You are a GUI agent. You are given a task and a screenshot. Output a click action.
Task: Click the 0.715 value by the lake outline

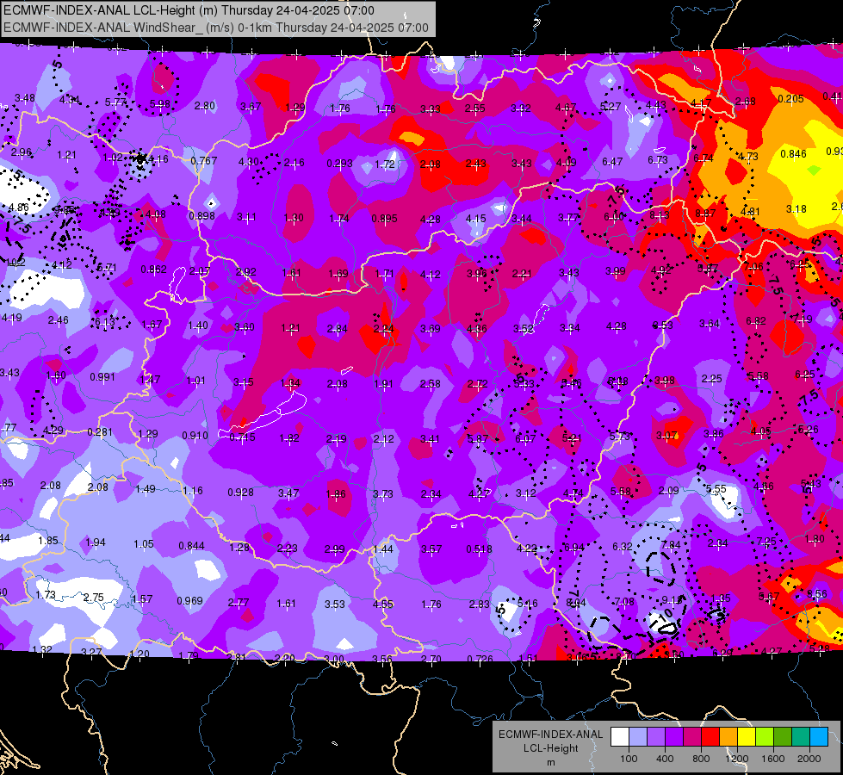click(242, 437)
